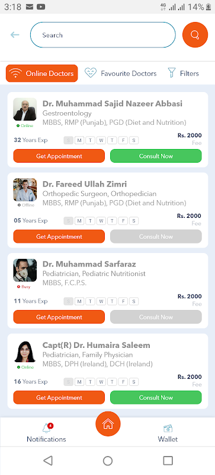This screenshot has height=475, width=215.
Task: Consult Now with Capt(R) Dr. Humaira Saleem
Action: click(x=156, y=397)
